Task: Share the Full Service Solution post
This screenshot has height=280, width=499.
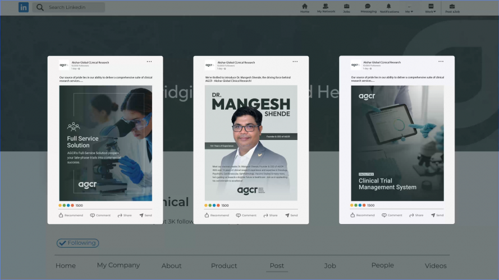Action: coord(125,215)
